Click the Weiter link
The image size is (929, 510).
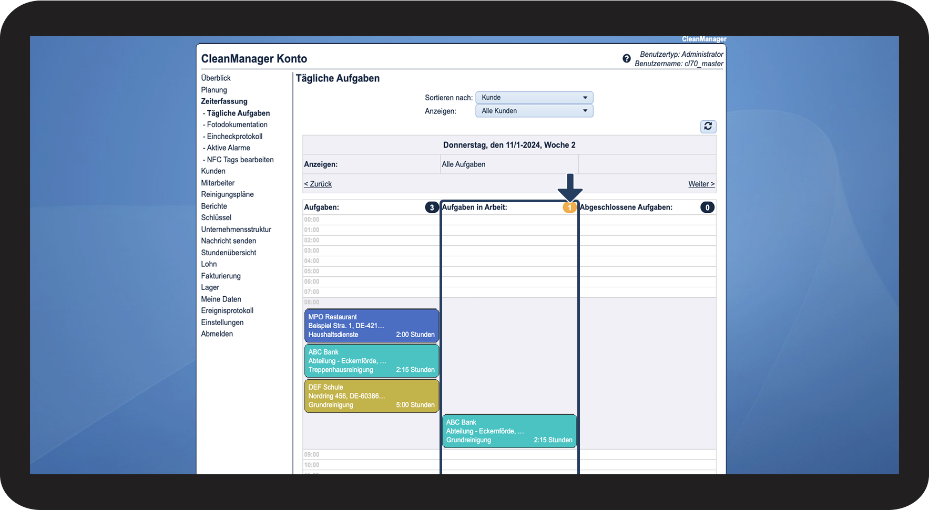[701, 184]
